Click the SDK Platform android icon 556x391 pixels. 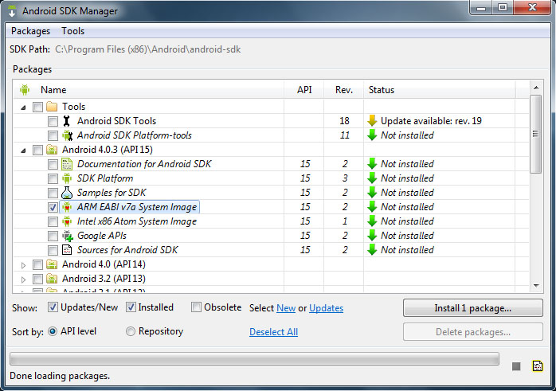click(x=67, y=178)
